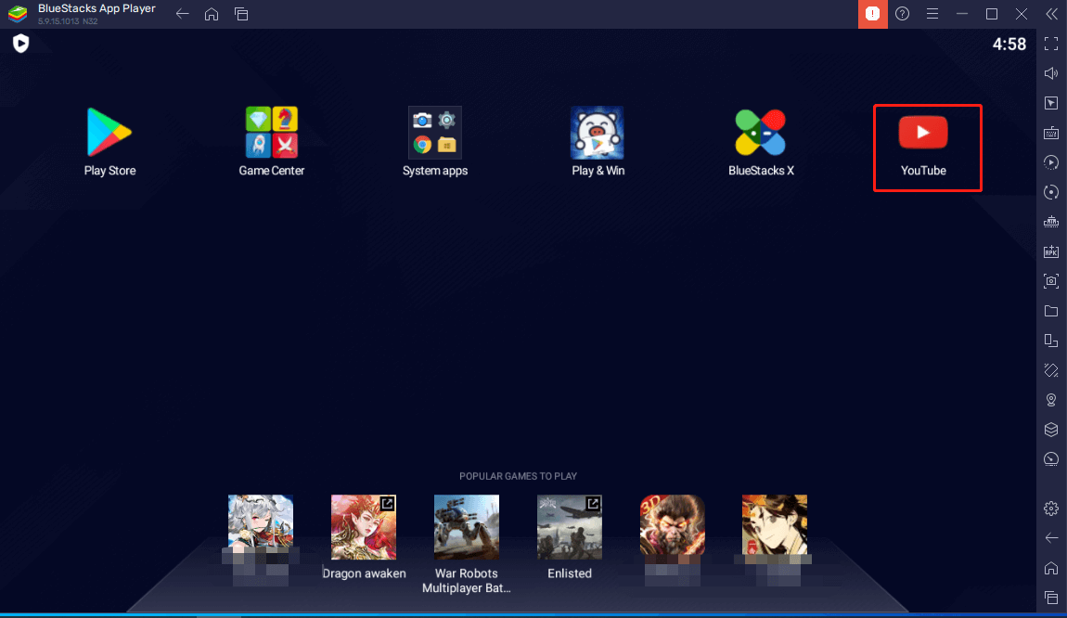This screenshot has height=618, width=1067.
Task: Open the macro recorder play icon
Action: [1051, 162]
